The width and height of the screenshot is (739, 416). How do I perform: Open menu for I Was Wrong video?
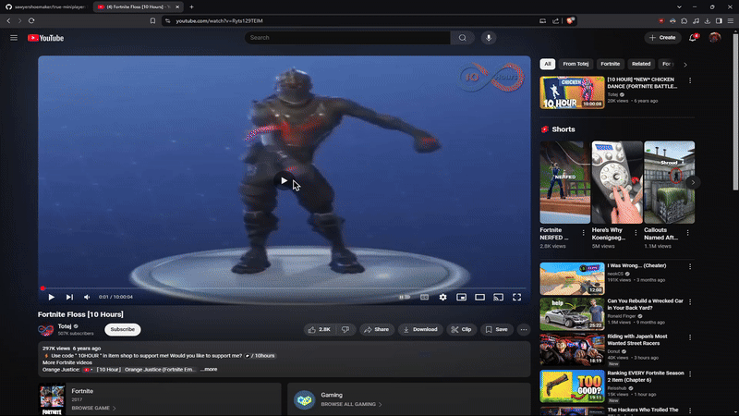690,267
